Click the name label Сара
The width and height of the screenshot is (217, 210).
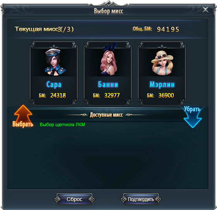click(54, 85)
